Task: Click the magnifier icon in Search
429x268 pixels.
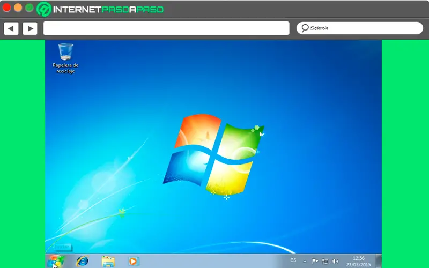Action: pyautogui.click(x=305, y=28)
